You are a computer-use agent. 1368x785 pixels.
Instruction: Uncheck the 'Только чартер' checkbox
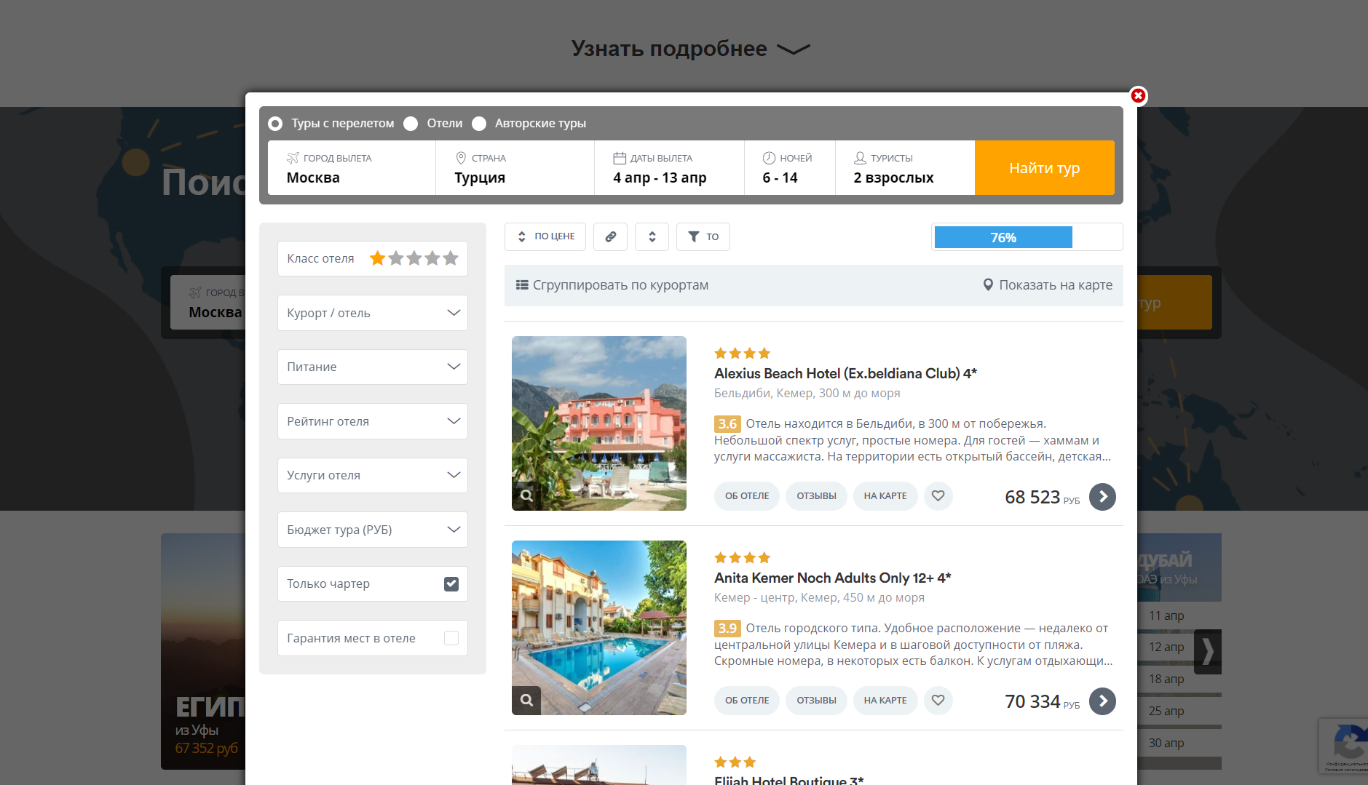(451, 584)
